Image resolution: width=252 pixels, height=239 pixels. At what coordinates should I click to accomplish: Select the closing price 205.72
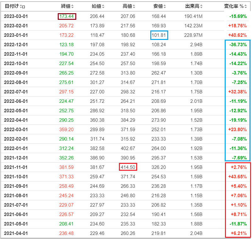click(67, 26)
